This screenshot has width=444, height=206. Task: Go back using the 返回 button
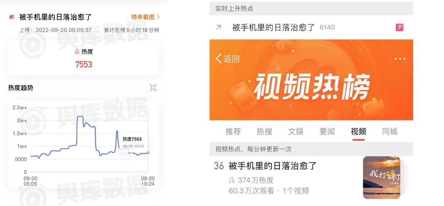click(228, 59)
